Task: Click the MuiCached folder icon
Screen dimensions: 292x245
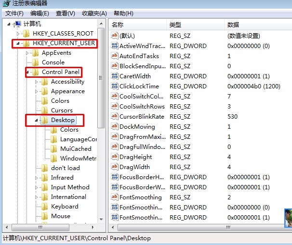Action: (54, 149)
